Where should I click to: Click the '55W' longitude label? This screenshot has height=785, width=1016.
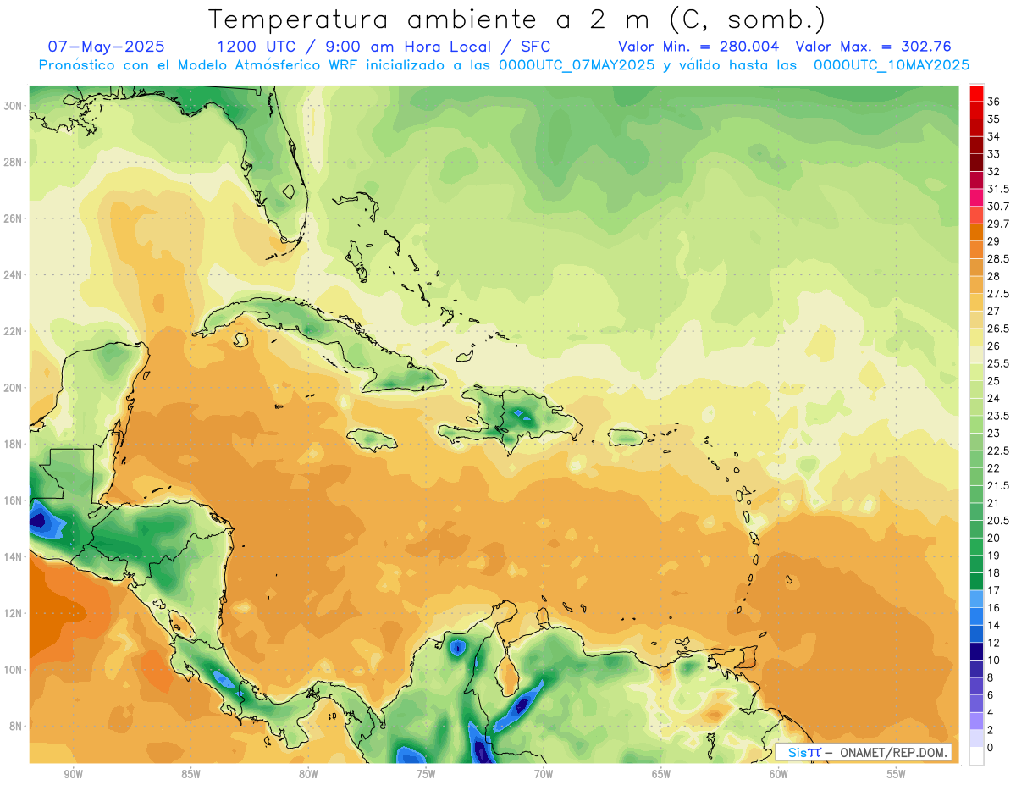897,775
